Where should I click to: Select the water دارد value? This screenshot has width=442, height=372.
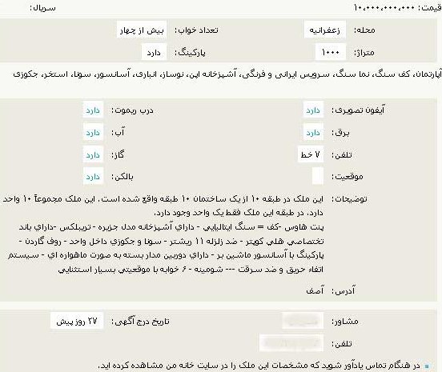[x=94, y=132]
